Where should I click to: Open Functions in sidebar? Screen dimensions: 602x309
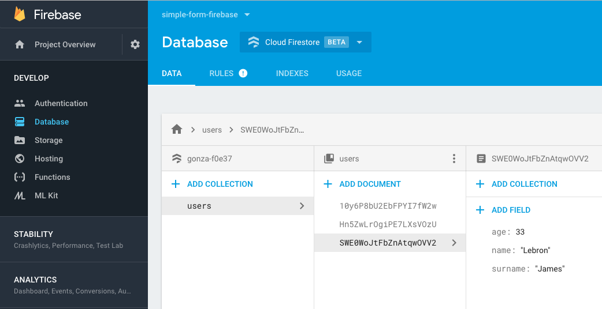(x=52, y=177)
